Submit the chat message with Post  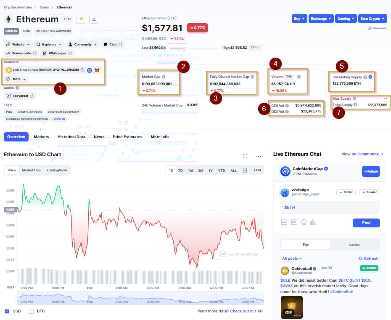click(366, 223)
